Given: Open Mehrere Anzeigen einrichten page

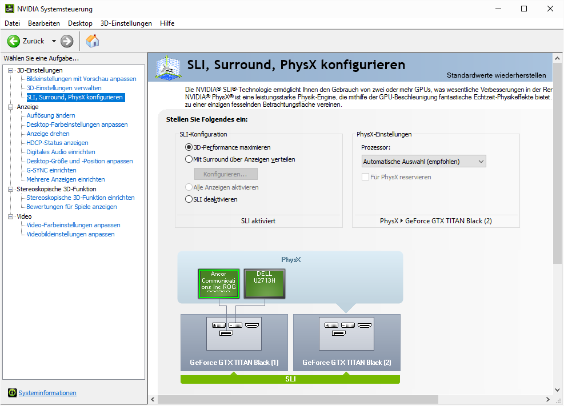Looking at the screenshot, I should tap(66, 179).
